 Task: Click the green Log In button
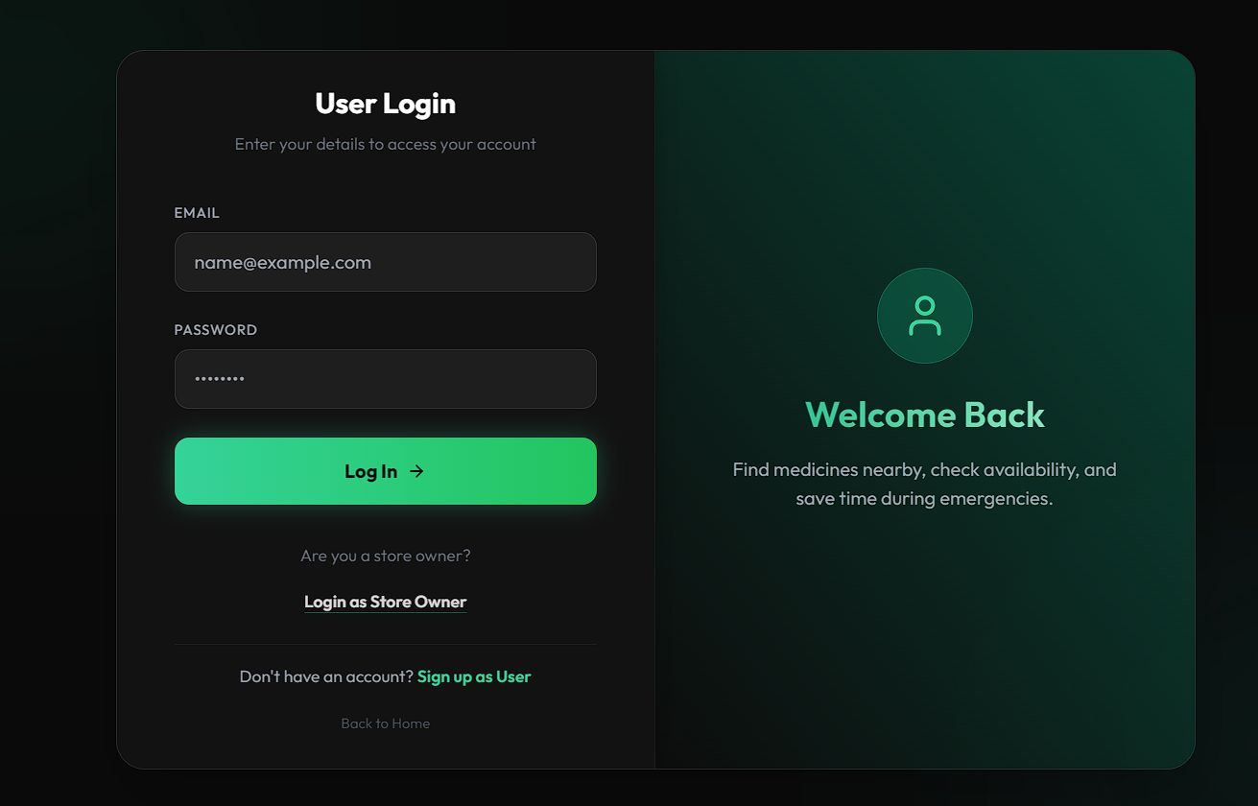(385, 471)
